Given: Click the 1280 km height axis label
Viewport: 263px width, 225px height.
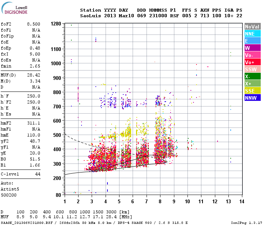Looking at the screenshot, I should [x=56, y=24].
